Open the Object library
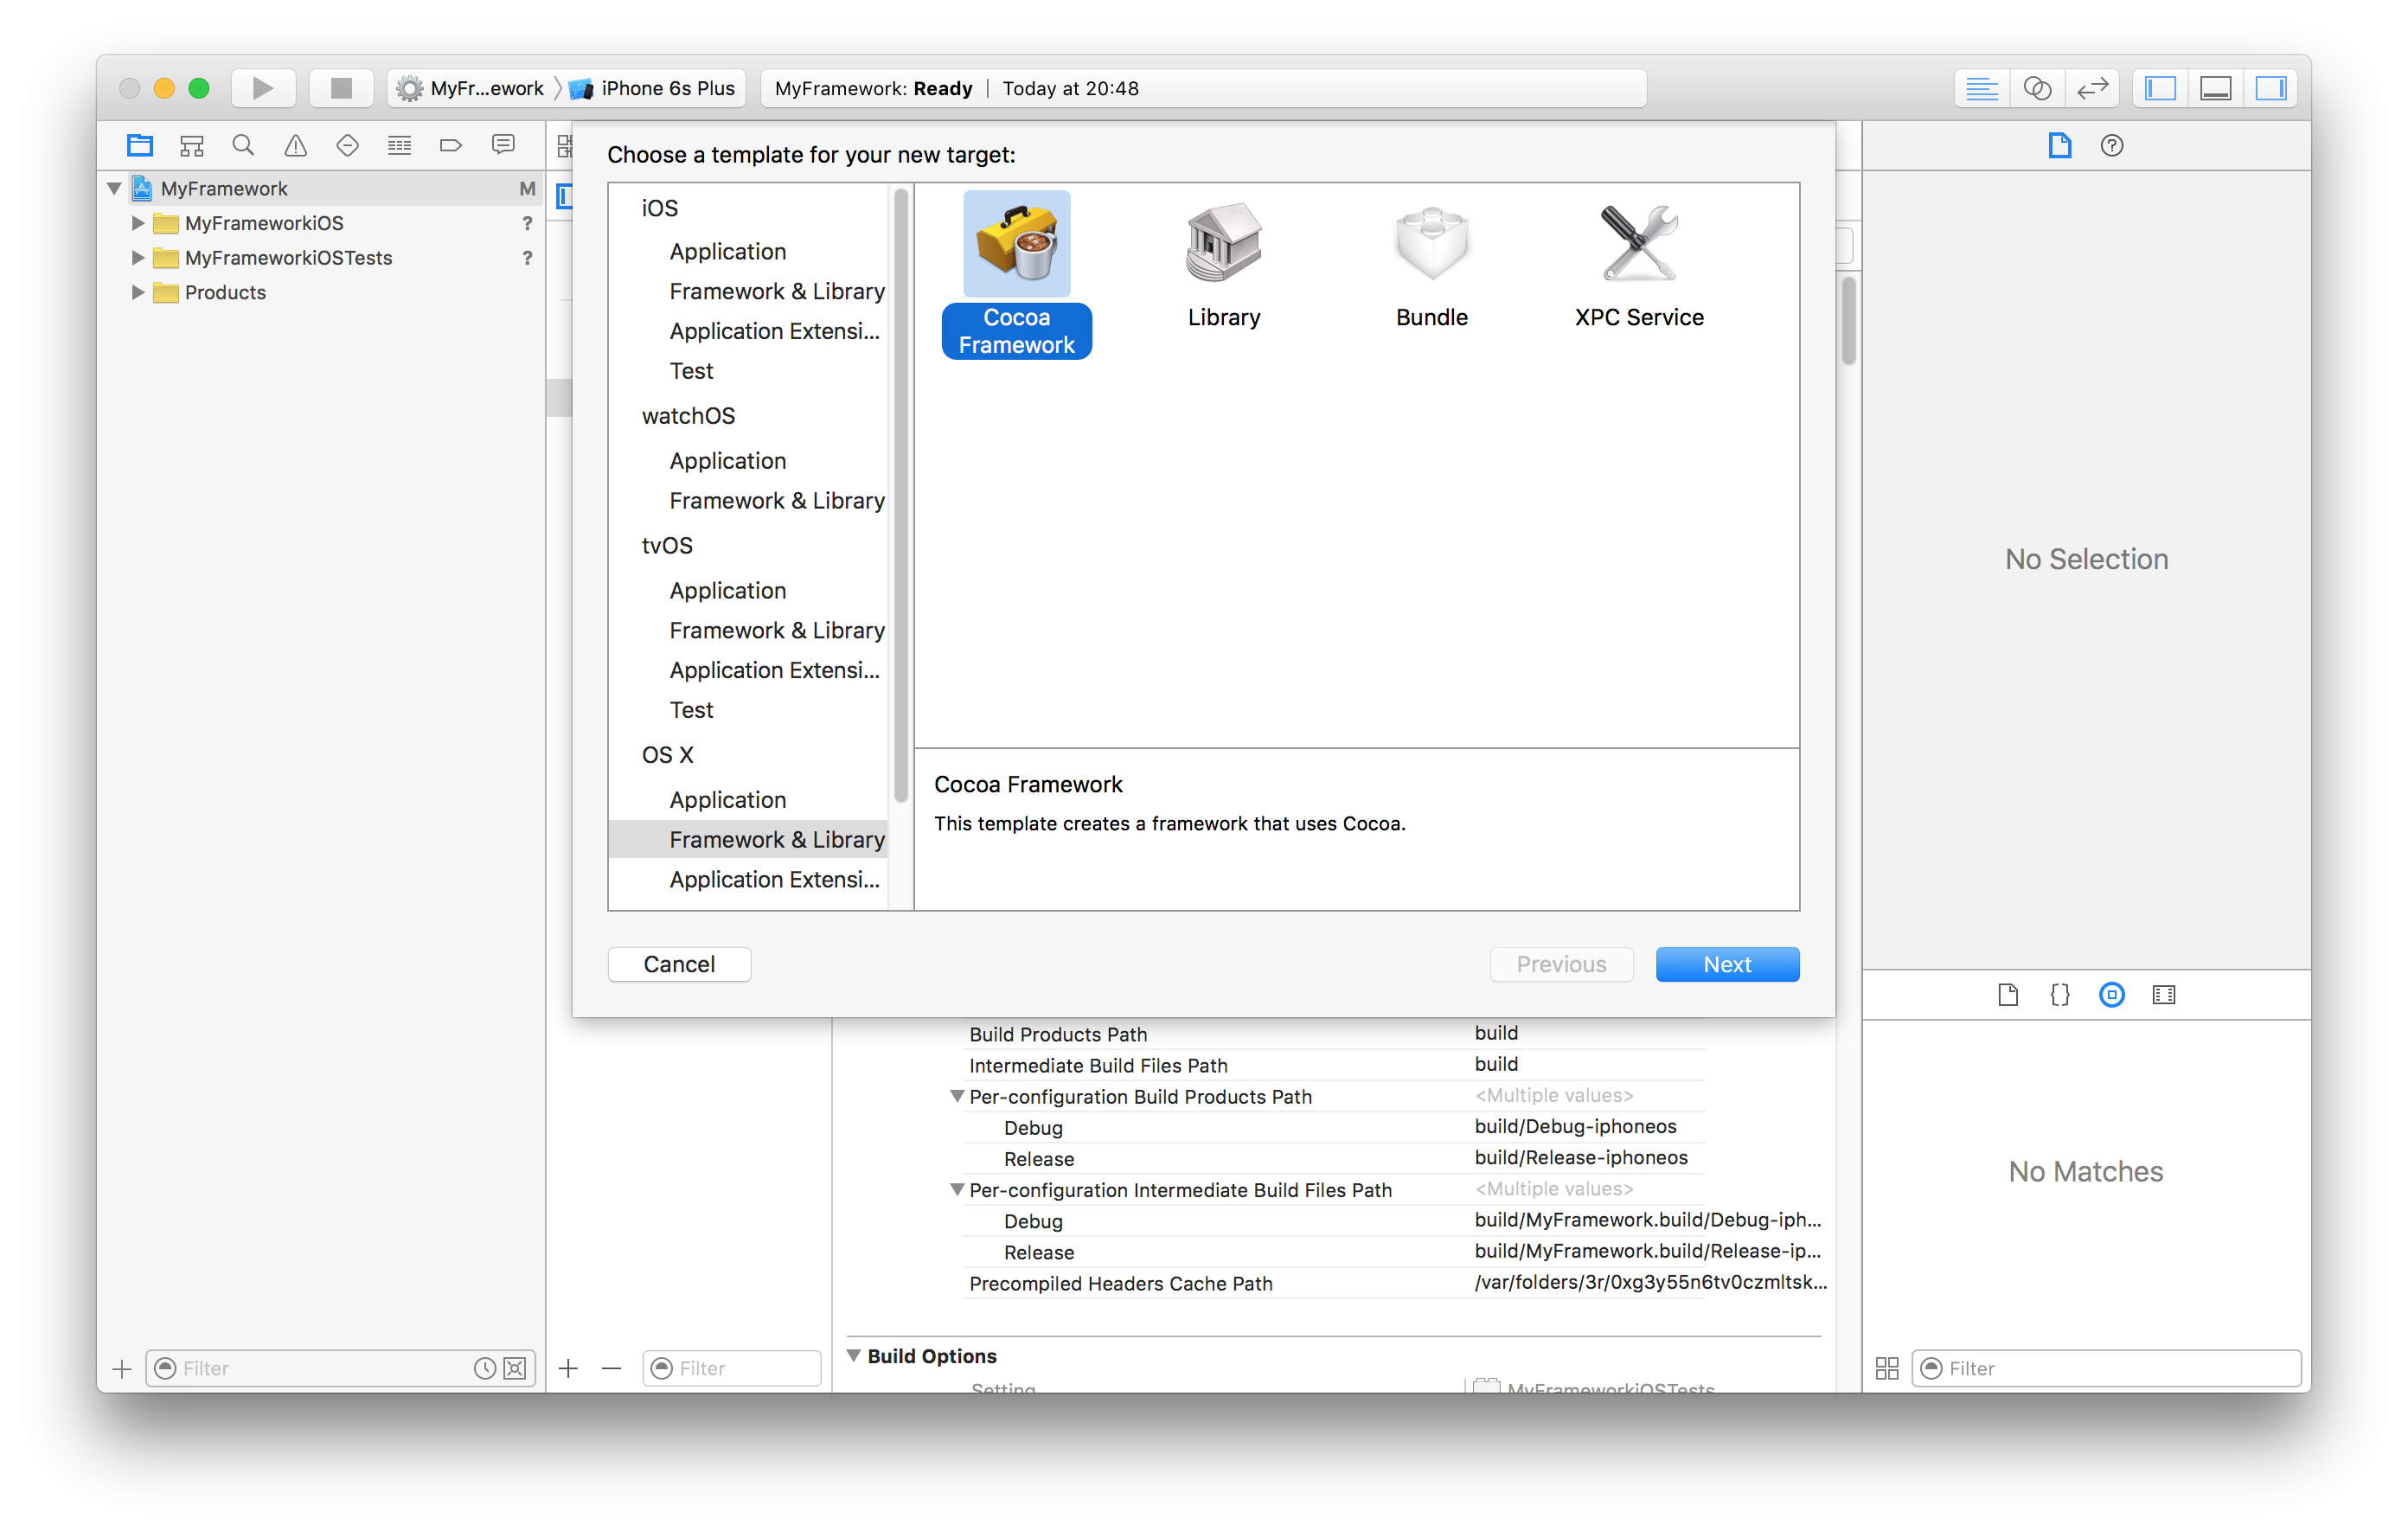 point(2112,994)
